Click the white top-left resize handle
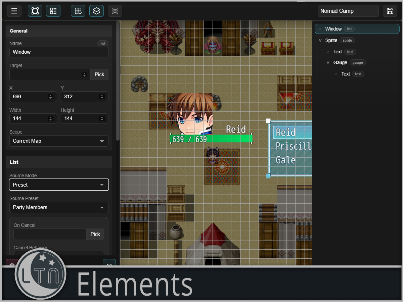This screenshot has height=302, width=403. coord(268,121)
